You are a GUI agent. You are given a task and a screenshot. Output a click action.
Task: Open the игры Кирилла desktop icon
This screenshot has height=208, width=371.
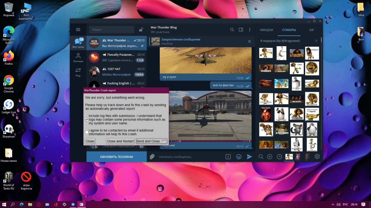(26, 181)
